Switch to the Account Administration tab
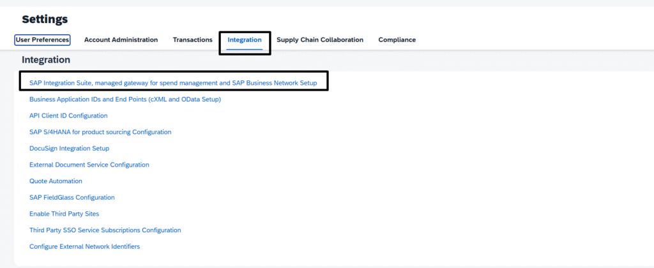 121,40
